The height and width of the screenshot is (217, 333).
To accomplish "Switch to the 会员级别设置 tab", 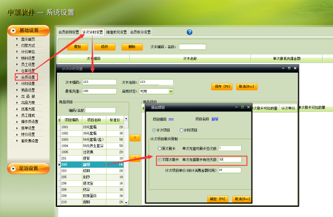I will (x=69, y=32).
